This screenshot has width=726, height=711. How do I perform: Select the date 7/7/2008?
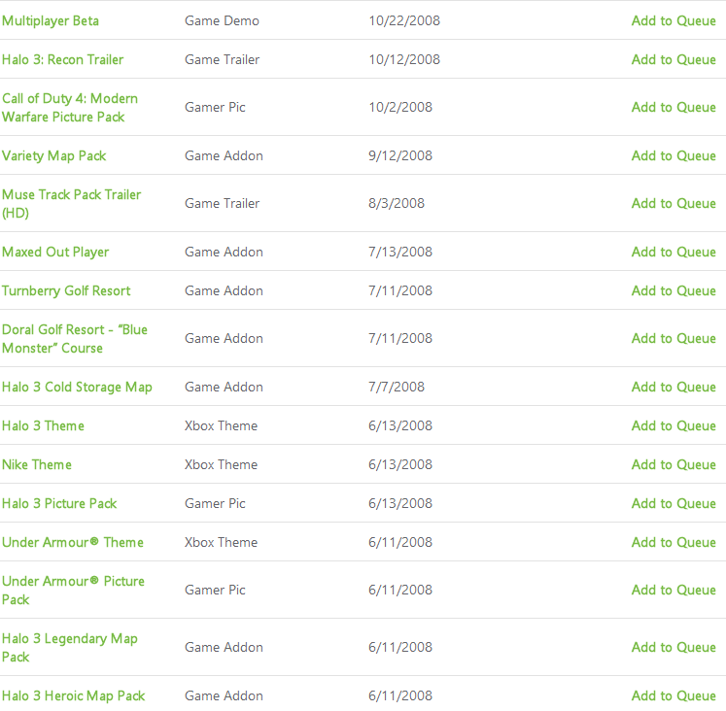[x=397, y=388]
